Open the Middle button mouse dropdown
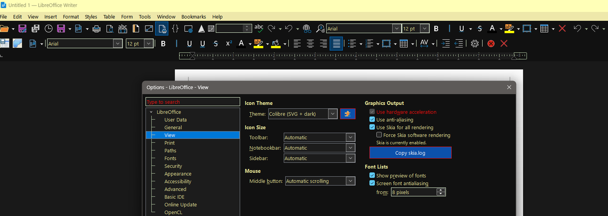 (320, 181)
